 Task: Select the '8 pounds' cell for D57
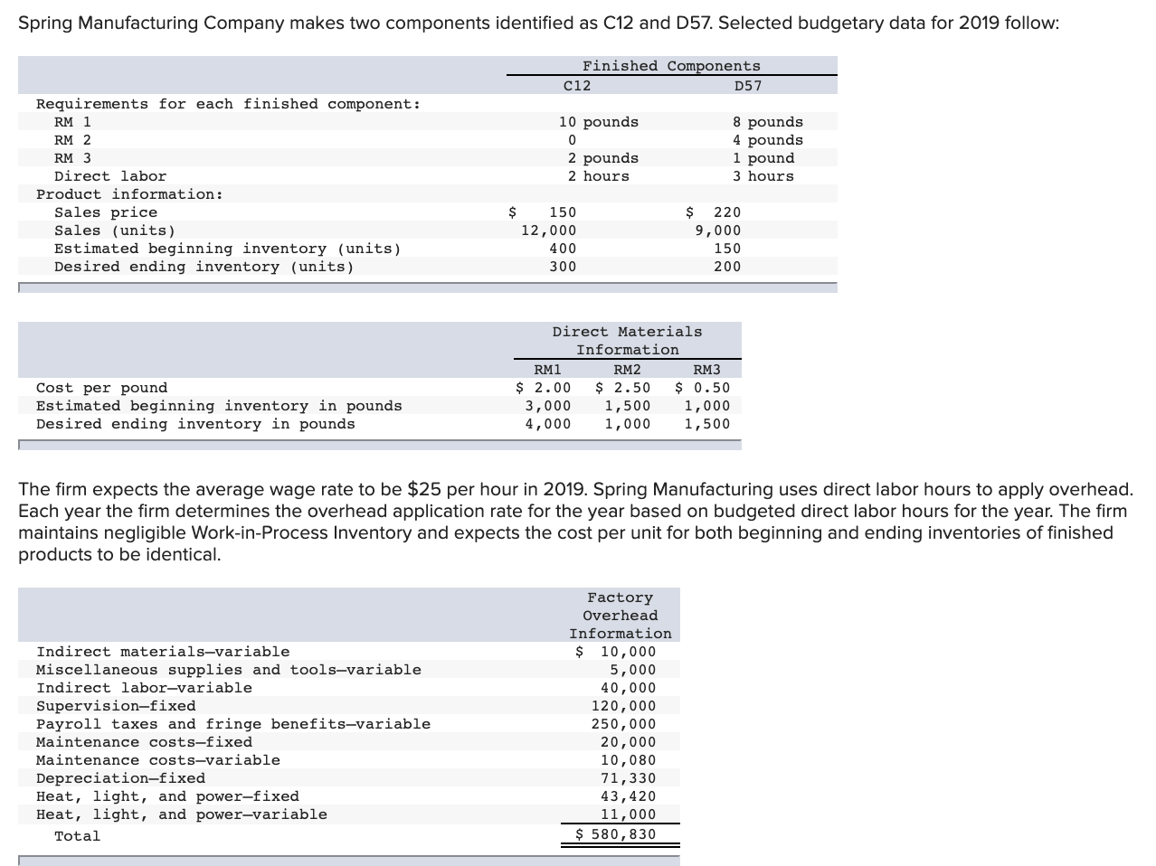[x=768, y=122]
